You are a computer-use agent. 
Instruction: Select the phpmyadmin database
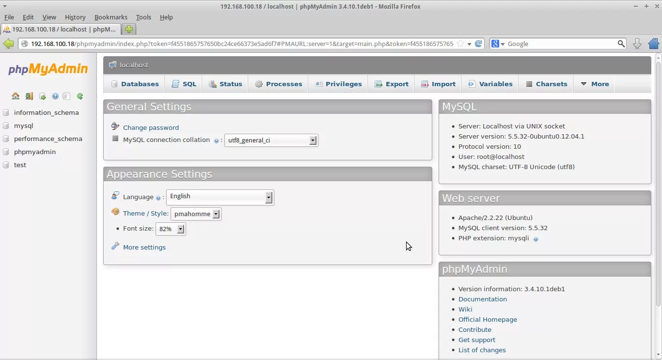35,152
